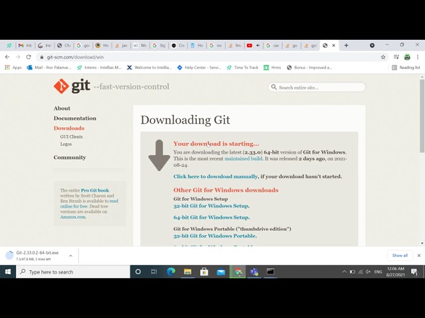Go to the Documentation section
The image size is (425, 318).
75,119
